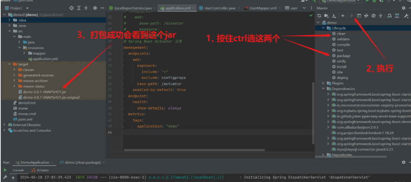The image size is (411, 182).
Task: Click Download Sources and Documentation icon
Action: (334, 16)
